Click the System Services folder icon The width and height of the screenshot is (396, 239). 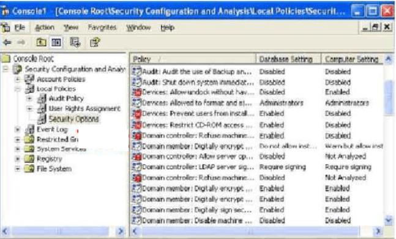pos(29,149)
